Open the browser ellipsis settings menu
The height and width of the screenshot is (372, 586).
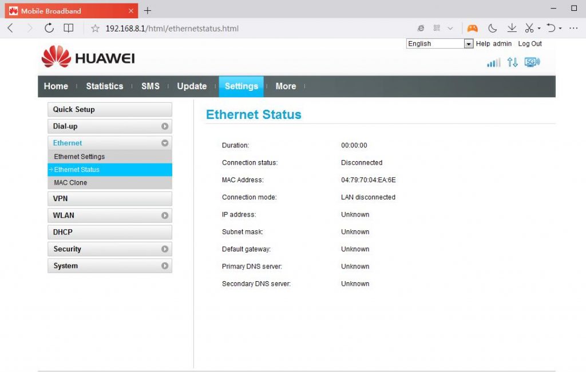coord(573,27)
